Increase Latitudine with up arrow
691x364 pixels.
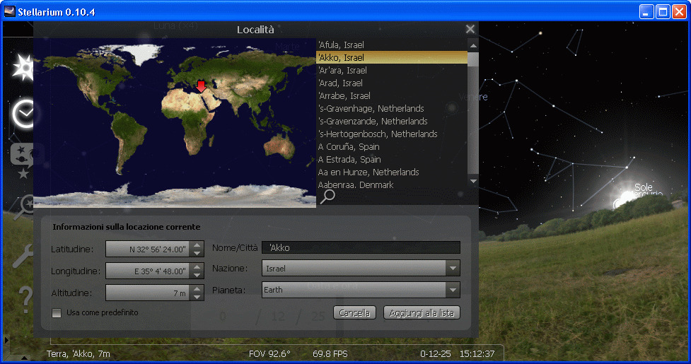tap(197, 245)
